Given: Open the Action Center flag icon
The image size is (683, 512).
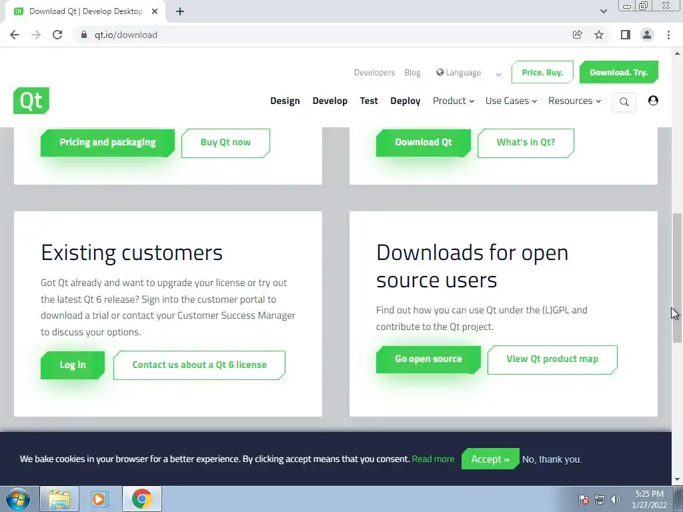Looking at the screenshot, I should [x=584, y=499].
